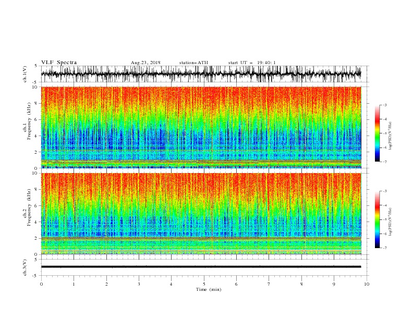The image size is (413, 319).
Task: Click the ch.2 color scale bar
Action: click(x=378, y=219)
